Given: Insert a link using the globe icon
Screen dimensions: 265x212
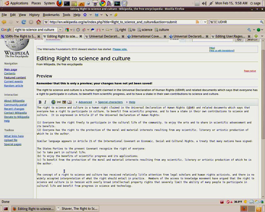Looking at the screenshot, I should pyautogui.click(x=53, y=102).
